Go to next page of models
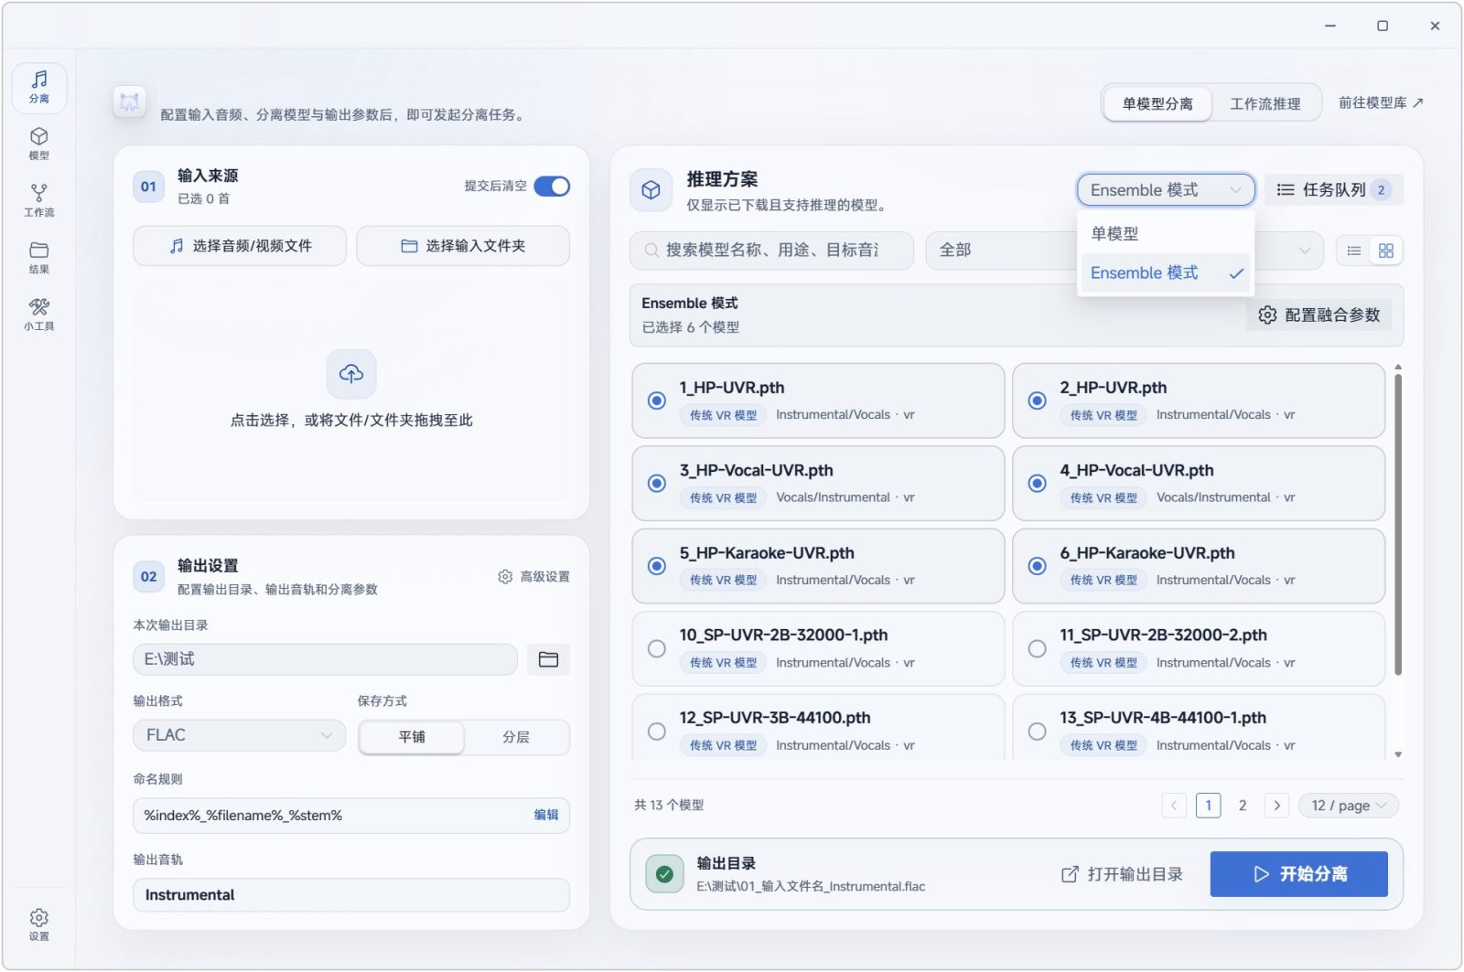This screenshot has width=1464, height=972. 1277,806
